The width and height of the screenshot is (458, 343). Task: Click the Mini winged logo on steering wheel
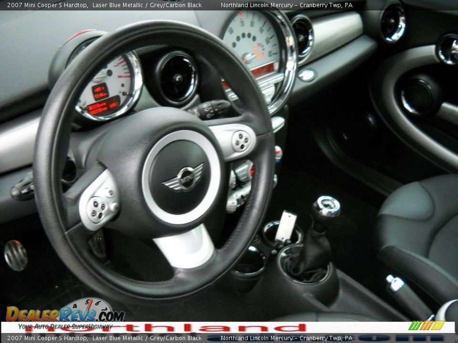tap(183, 178)
